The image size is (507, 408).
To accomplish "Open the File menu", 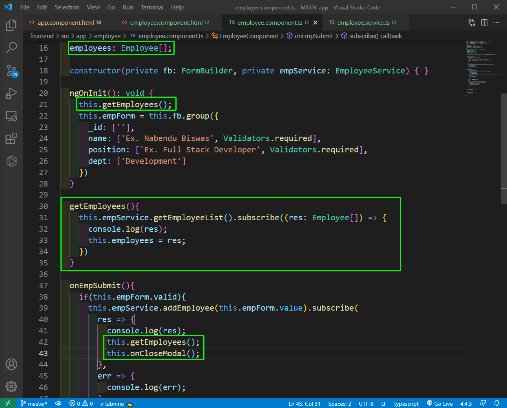I will tap(25, 7).
